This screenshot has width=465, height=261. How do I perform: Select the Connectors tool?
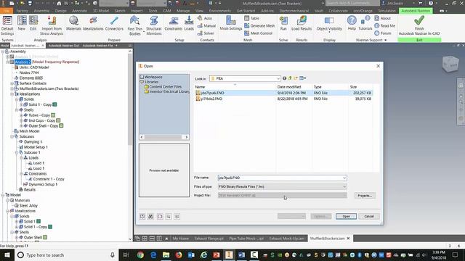(114, 23)
